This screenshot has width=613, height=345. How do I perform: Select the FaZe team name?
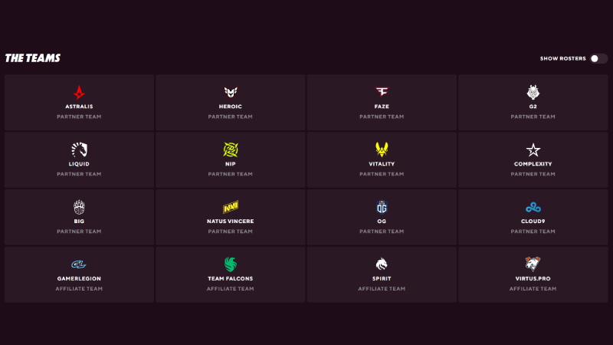[382, 107]
